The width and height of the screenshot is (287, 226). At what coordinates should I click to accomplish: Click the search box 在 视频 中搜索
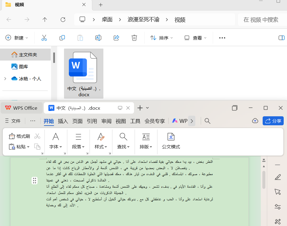click(x=262, y=19)
